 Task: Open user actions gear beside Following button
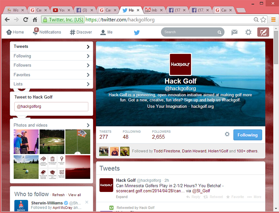tap(227, 134)
